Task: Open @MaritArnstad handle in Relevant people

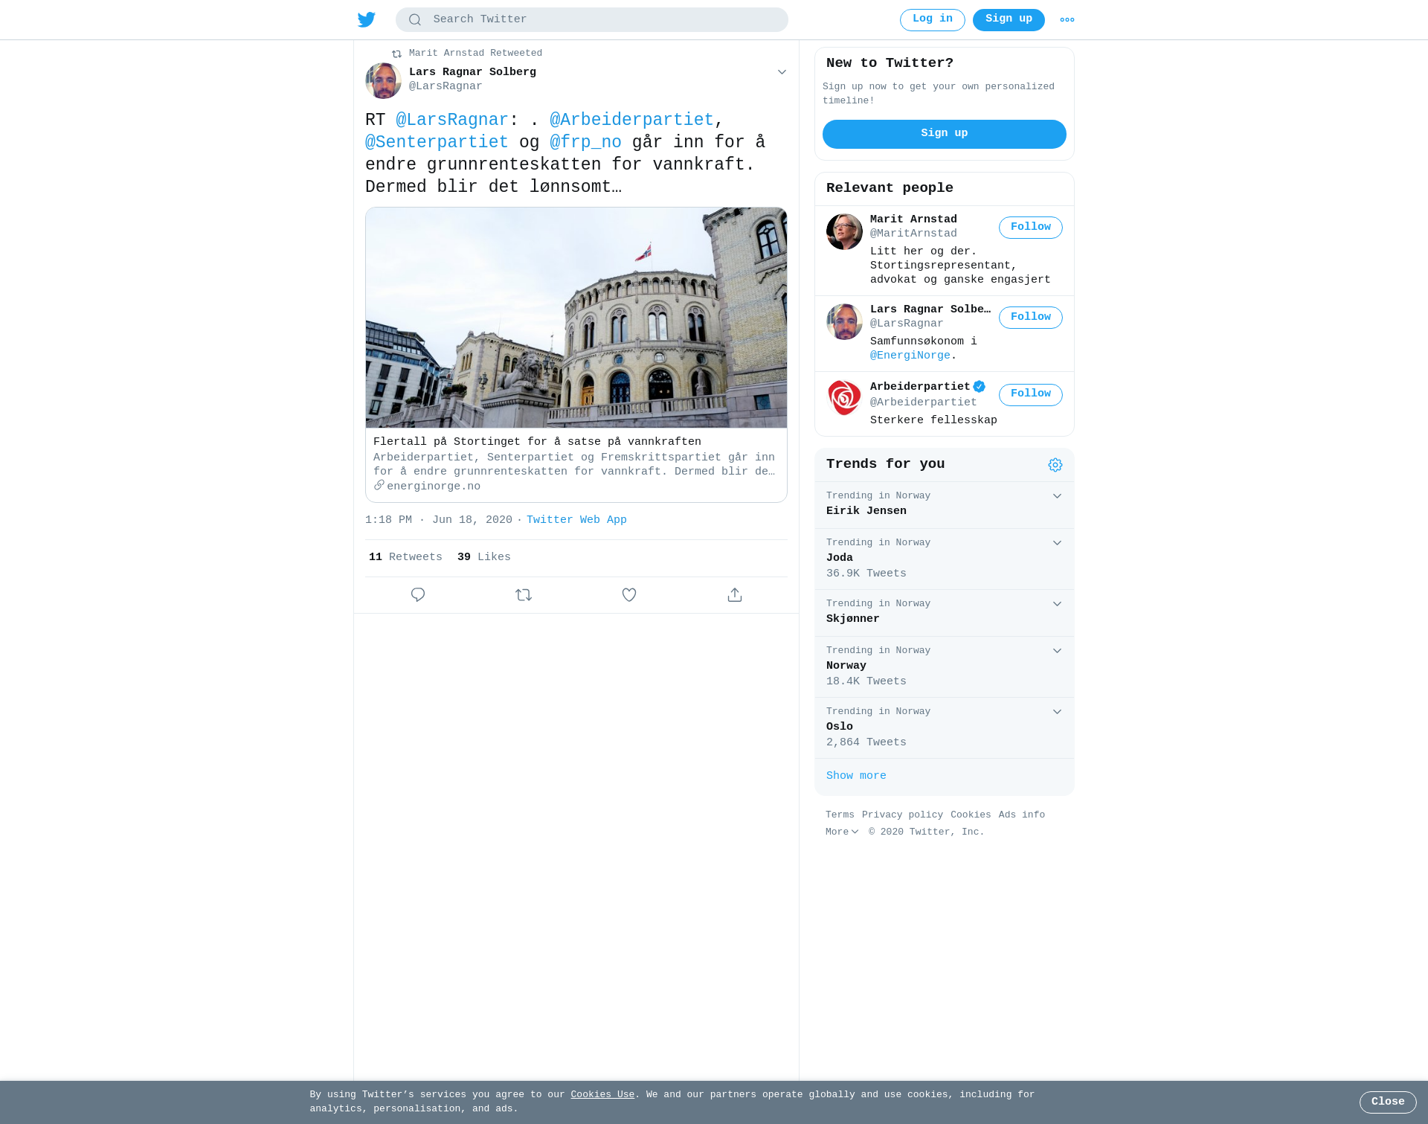Action: [913, 234]
